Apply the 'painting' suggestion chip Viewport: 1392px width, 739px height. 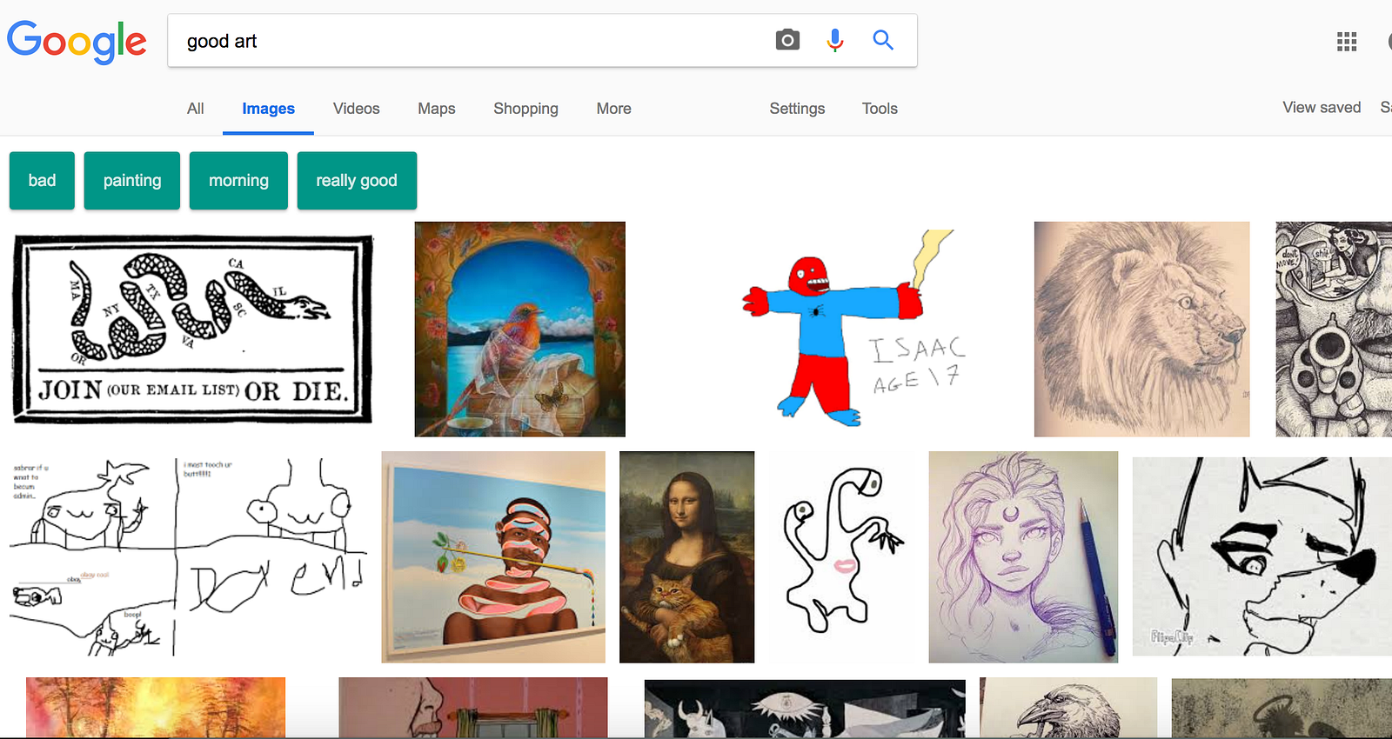click(x=132, y=181)
